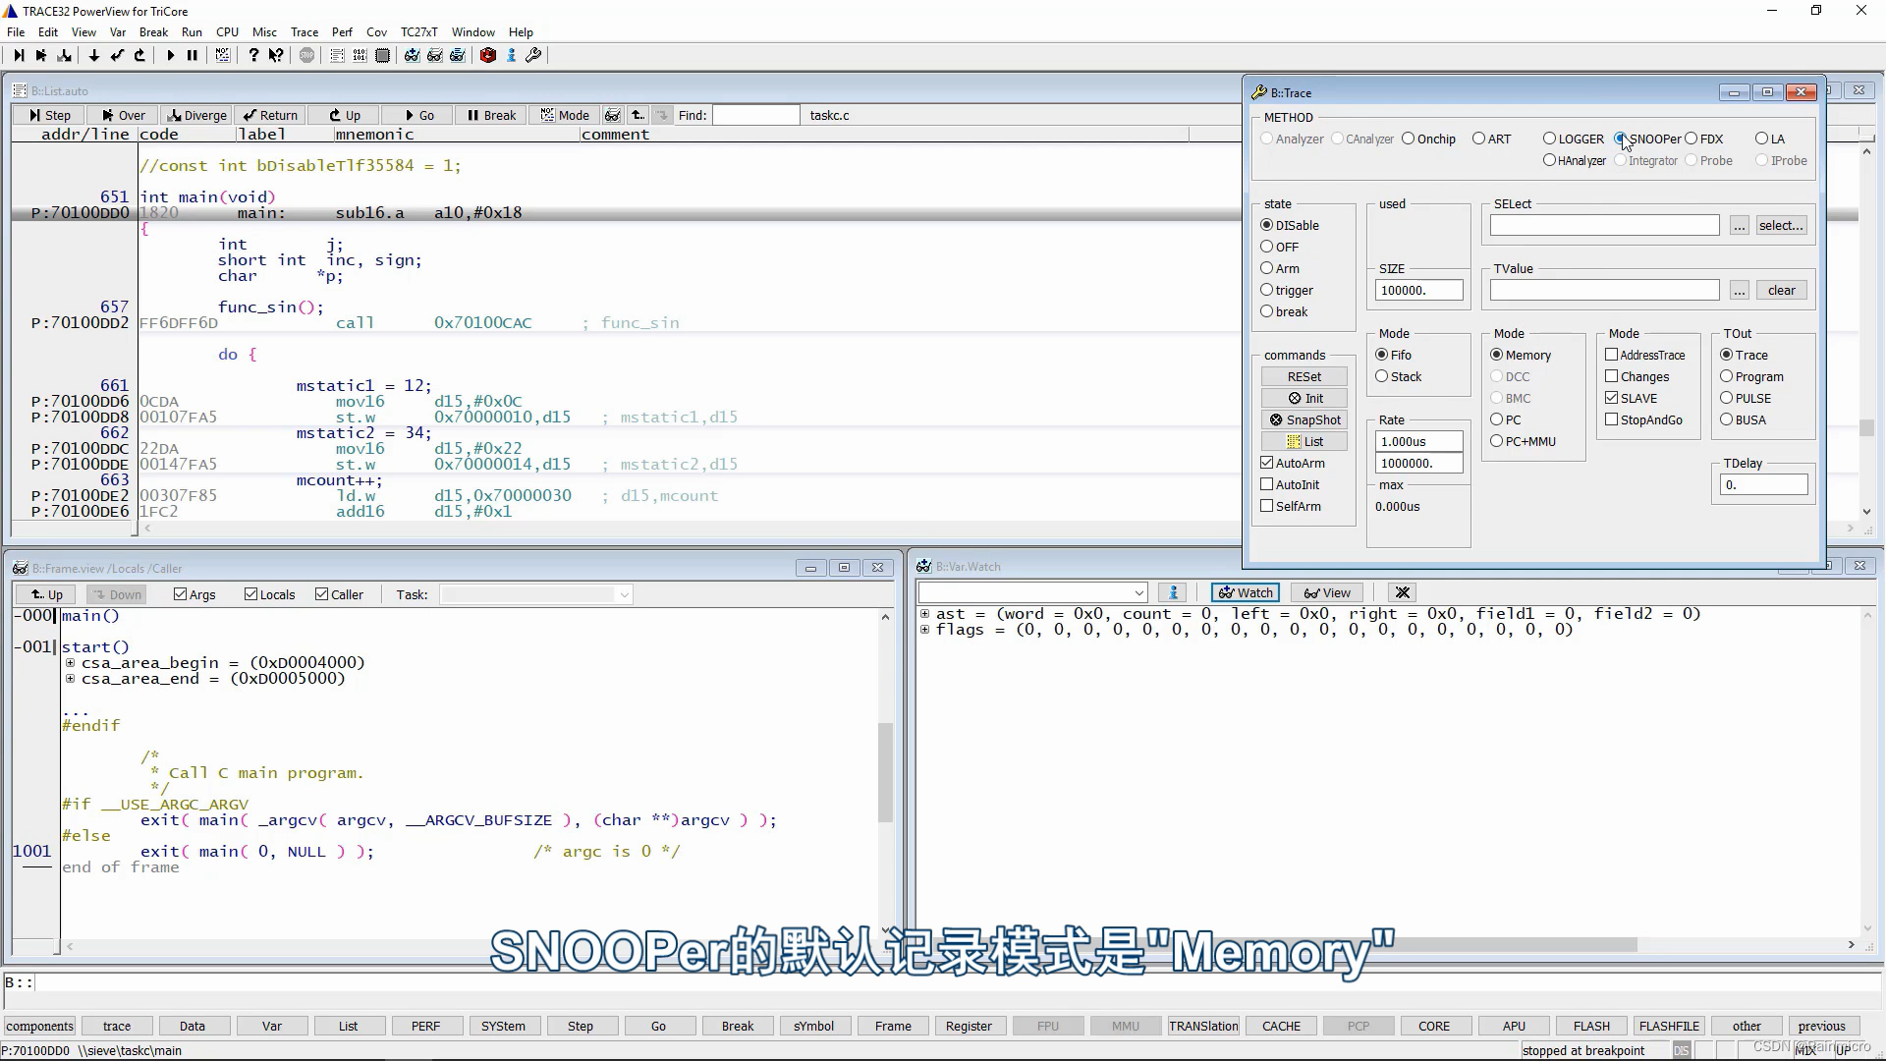This screenshot has width=1886, height=1061.
Task: Open the source listing icon in toolbar
Action: tap(337, 56)
